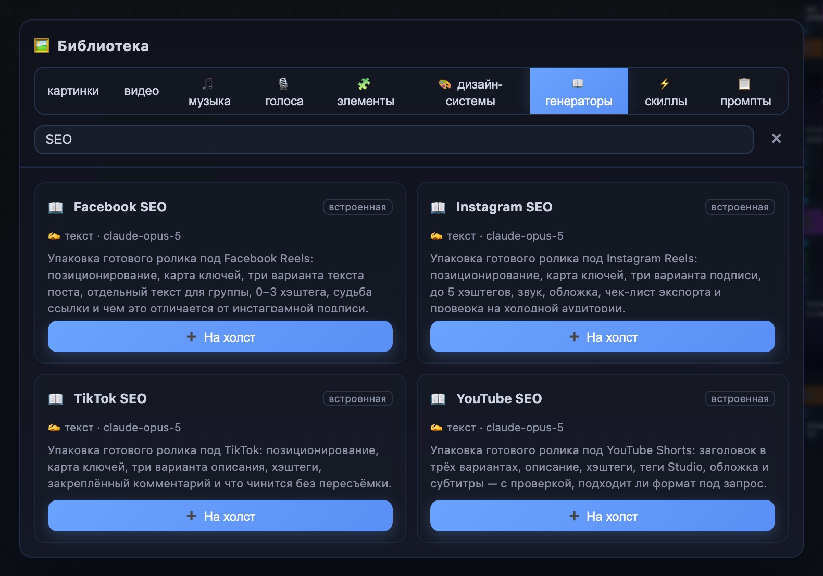
Task: Click the music note icon in музыка tab
Action: click(x=208, y=83)
